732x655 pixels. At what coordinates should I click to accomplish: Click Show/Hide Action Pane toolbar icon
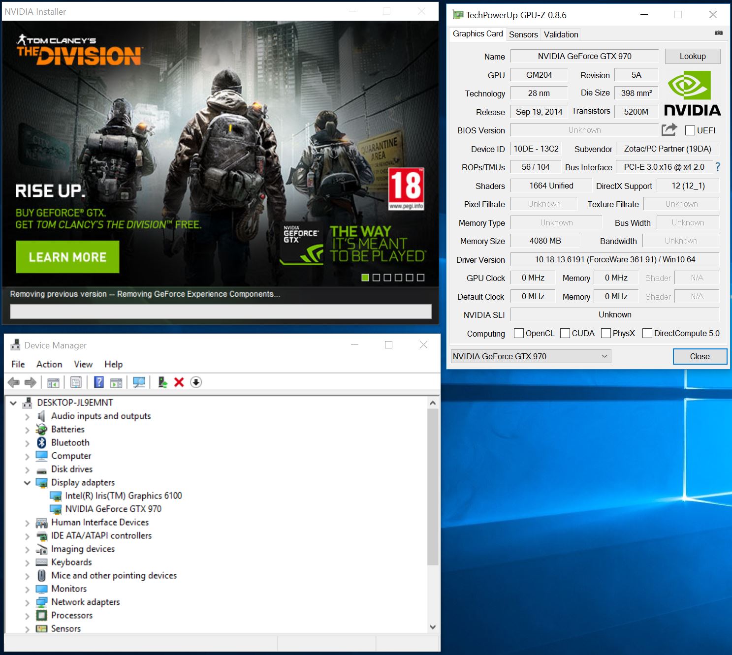click(x=116, y=382)
